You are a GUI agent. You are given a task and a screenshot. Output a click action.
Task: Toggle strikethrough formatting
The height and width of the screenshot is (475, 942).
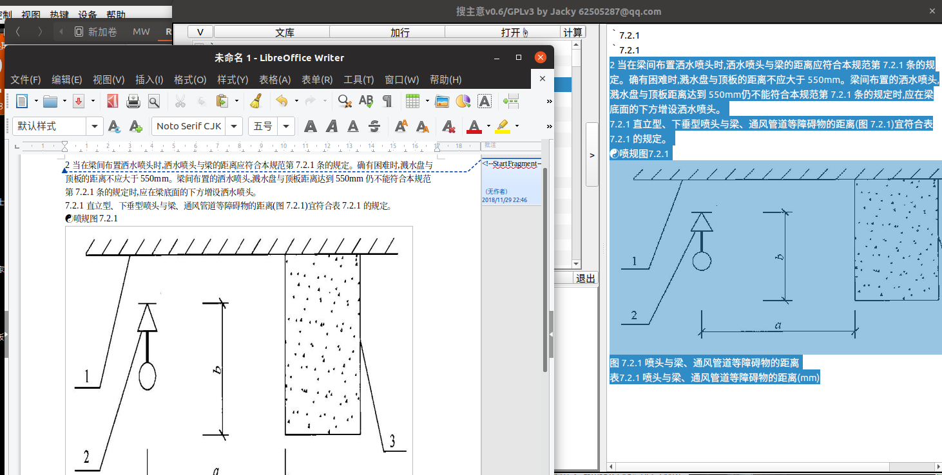click(374, 126)
